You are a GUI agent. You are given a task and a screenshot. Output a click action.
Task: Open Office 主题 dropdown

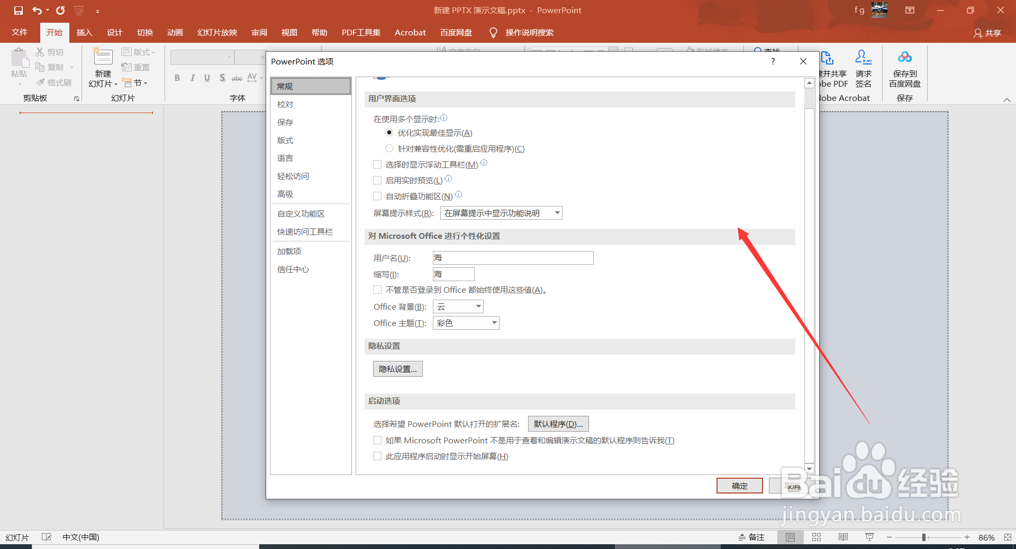point(466,323)
